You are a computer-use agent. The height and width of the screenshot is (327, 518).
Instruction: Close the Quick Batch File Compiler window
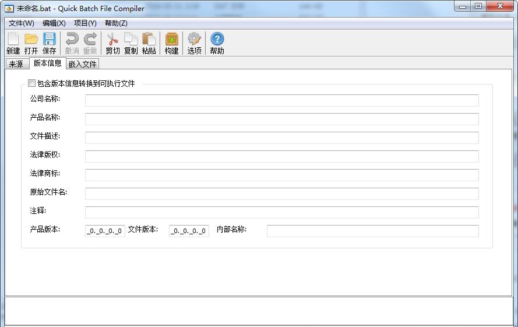(x=500, y=6)
